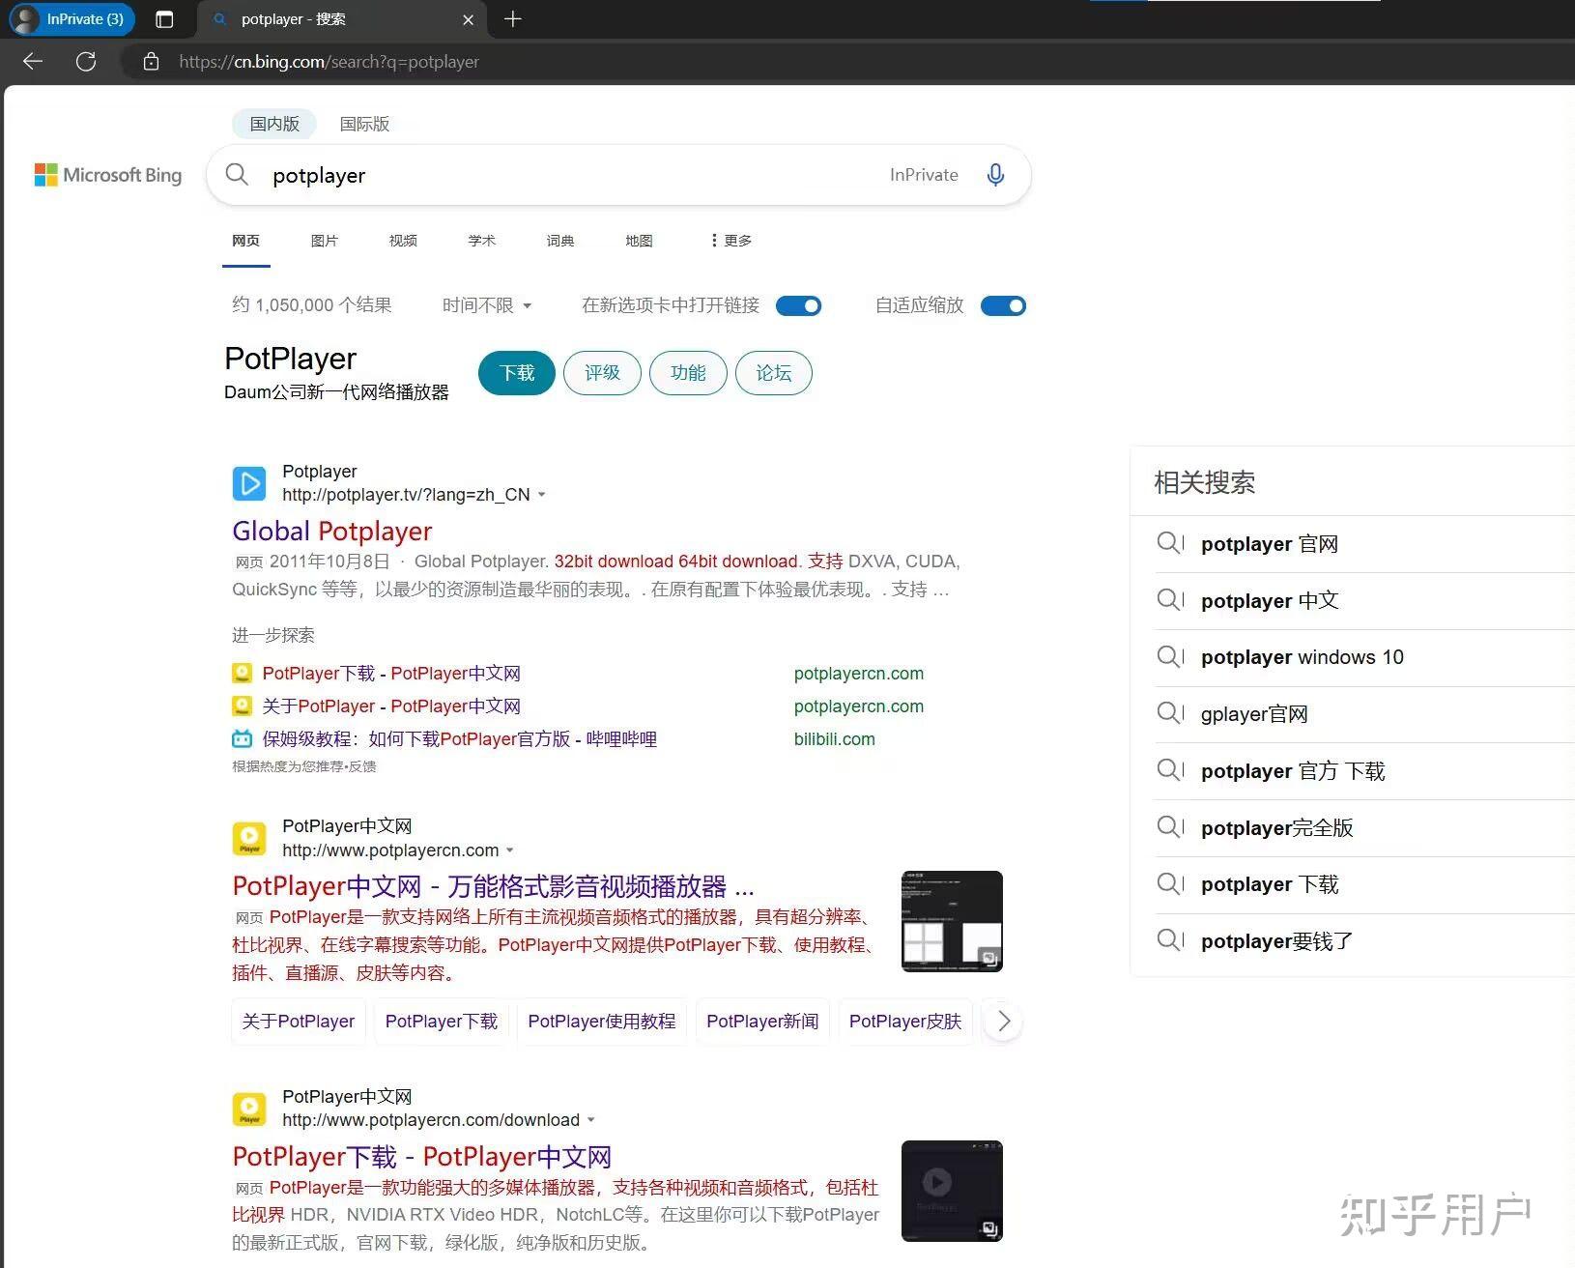Open PotPlayer中文网 万能格式影音视频播放器 result
1575x1268 pixels.
(x=493, y=886)
